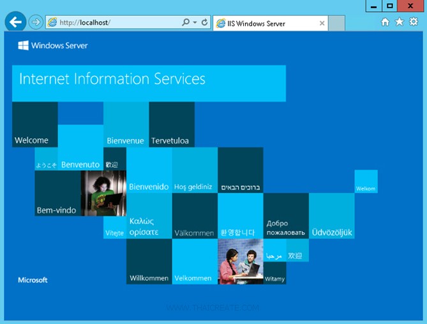Click the Üdvözöljük tile

[332, 216]
